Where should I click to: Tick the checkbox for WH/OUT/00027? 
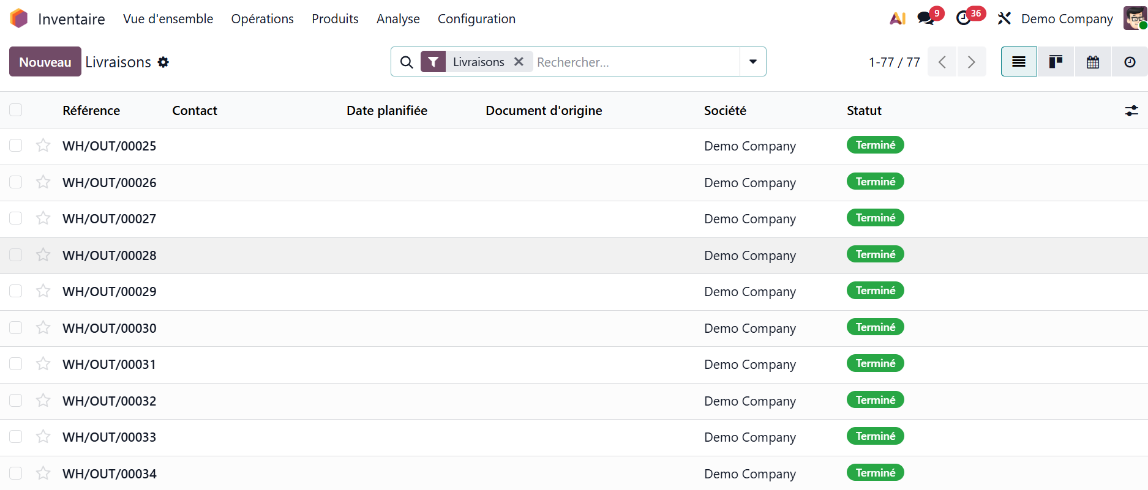16,218
